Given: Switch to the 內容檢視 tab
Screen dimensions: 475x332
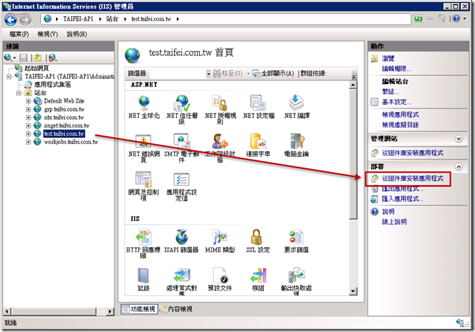Looking at the screenshot, I should tap(176, 309).
